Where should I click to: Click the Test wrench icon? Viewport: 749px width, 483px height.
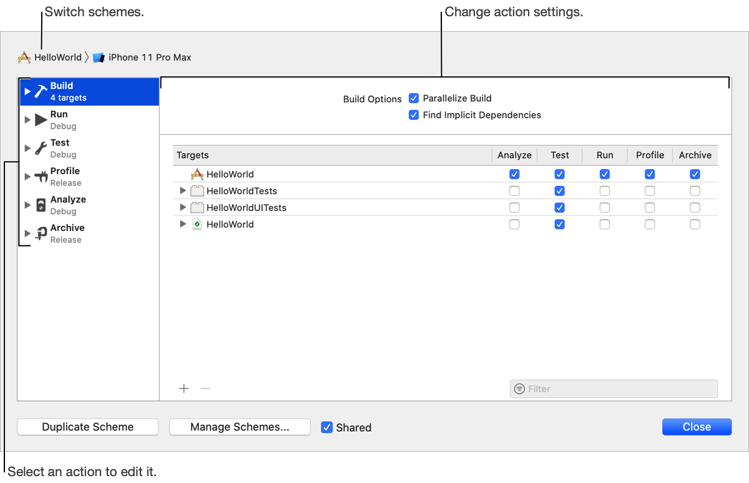click(41, 148)
